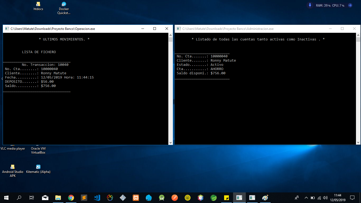
Task: Maximize the Operacion.exe window
Action: coord(155,29)
